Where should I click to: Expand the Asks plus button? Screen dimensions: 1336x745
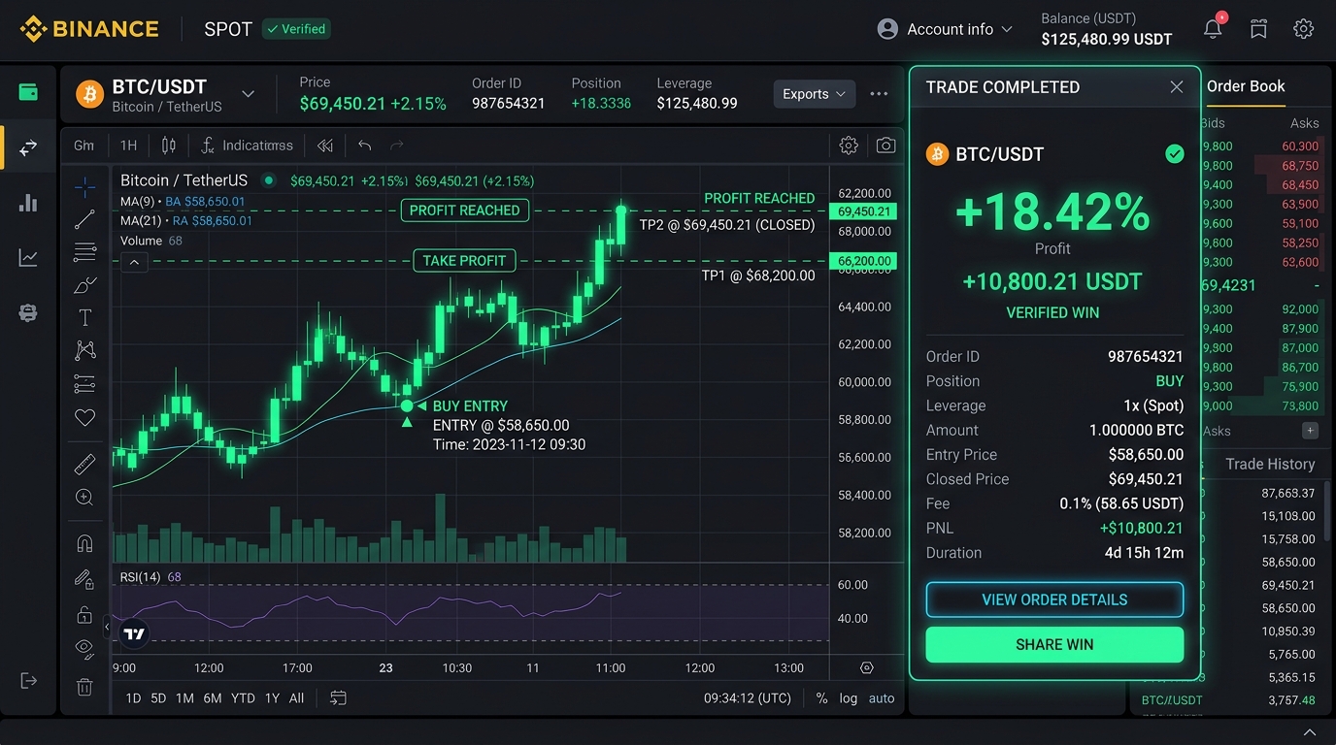(1310, 431)
